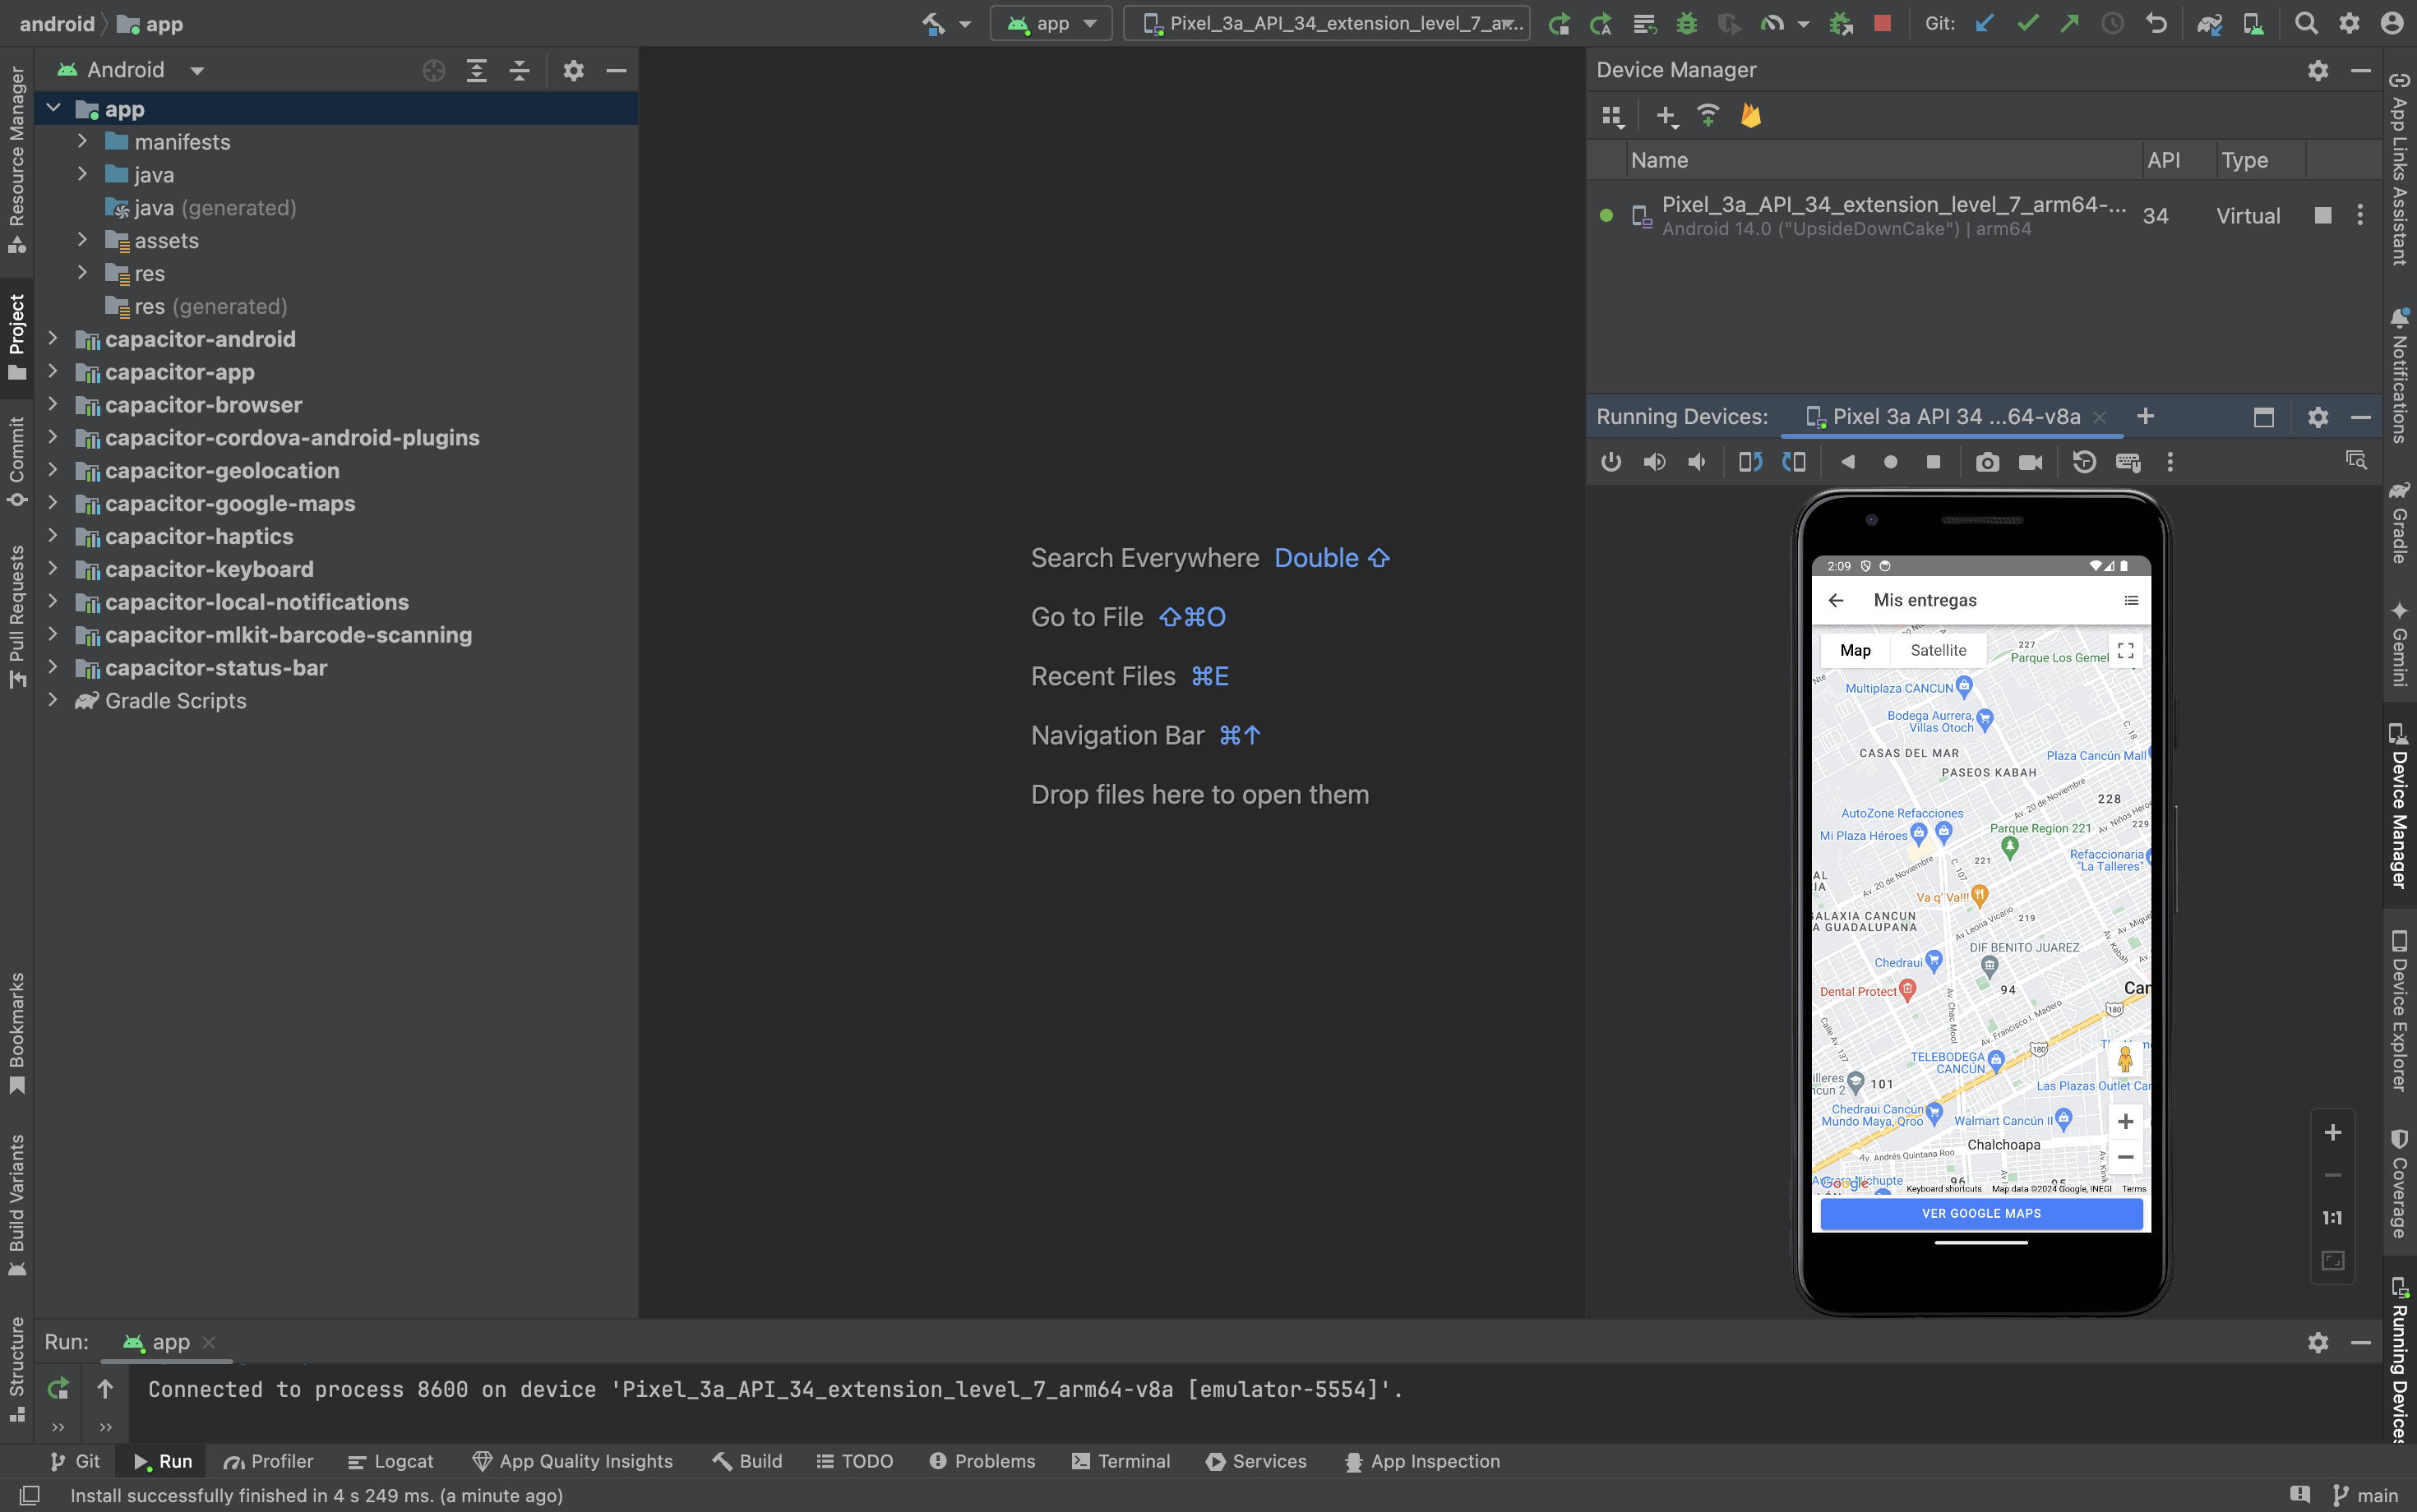The image size is (2417, 1512).
Task: Open the Terminal tool window tab
Action: tap(1121, 1461)
